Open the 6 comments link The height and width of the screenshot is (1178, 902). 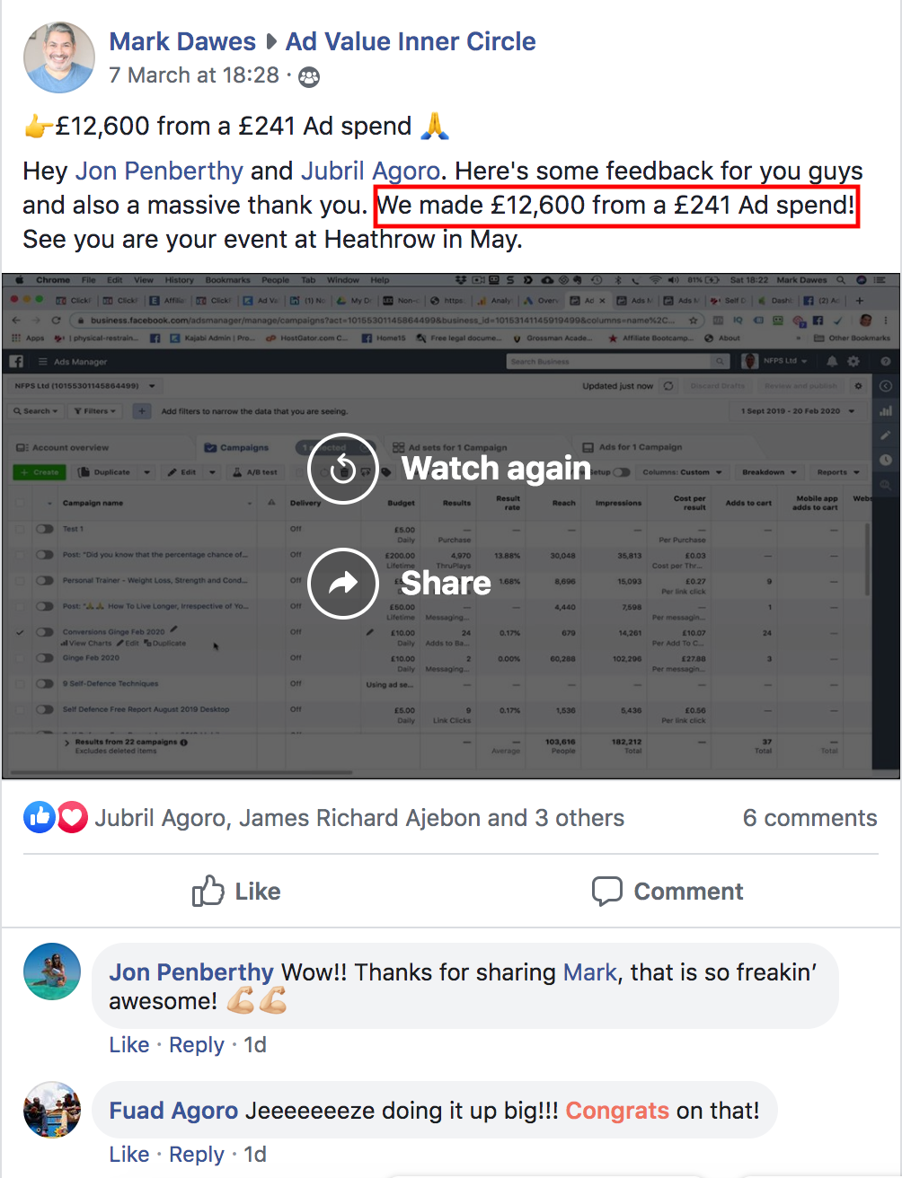tap(809, 818)
